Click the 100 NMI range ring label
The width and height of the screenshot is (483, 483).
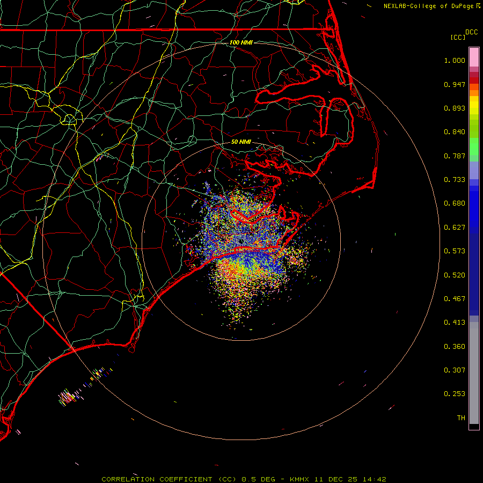coord(241,42)
